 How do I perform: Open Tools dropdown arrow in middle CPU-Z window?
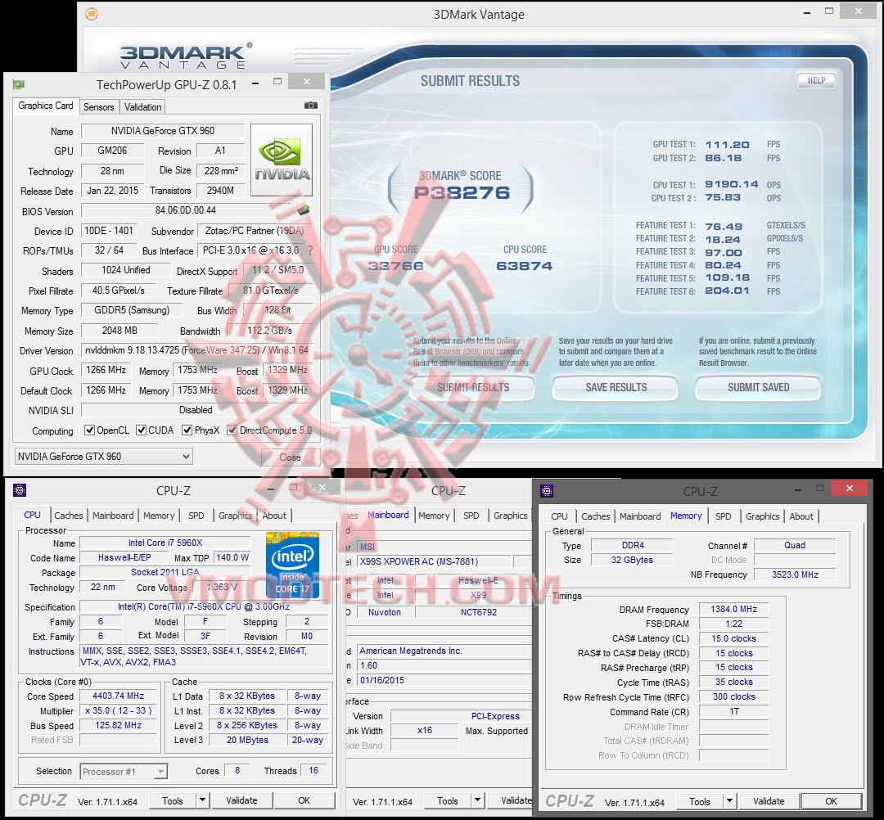pos(478,800)
